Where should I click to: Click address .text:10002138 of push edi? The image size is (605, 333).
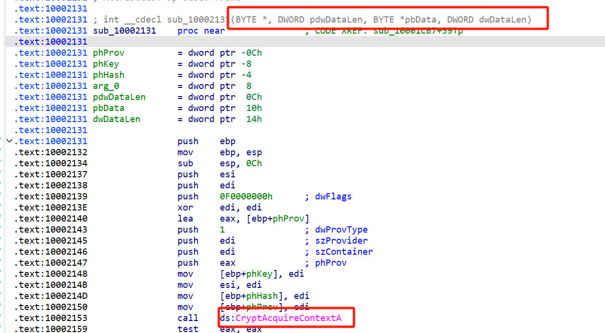click(50, 185)
